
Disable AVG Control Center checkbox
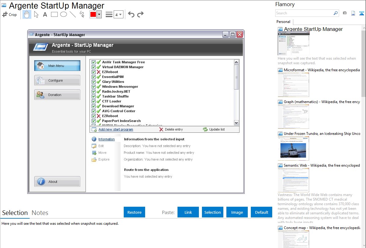(93, 111)
